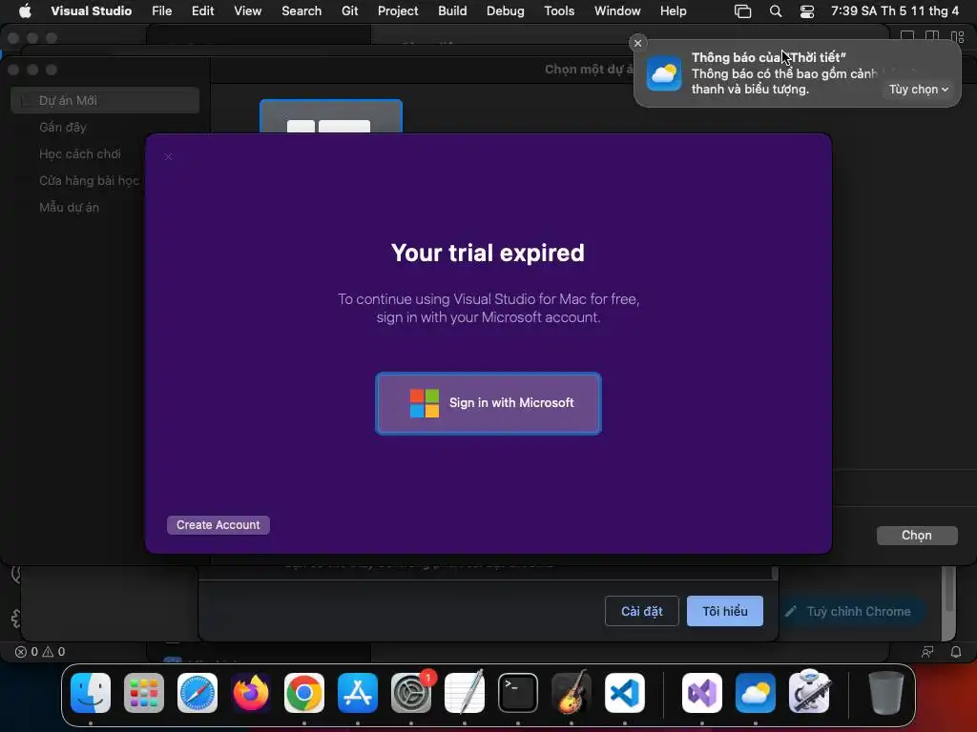Open the Apple menu
This screenshot has width=977, height=732.
point(25,10)
